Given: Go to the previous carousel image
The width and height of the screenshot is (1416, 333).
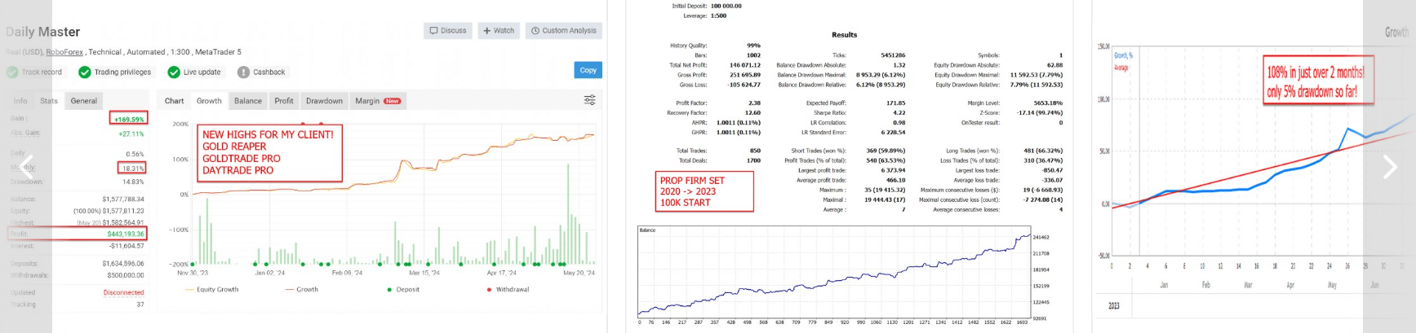Looking at the screenshot, I should tap(26, 166).
